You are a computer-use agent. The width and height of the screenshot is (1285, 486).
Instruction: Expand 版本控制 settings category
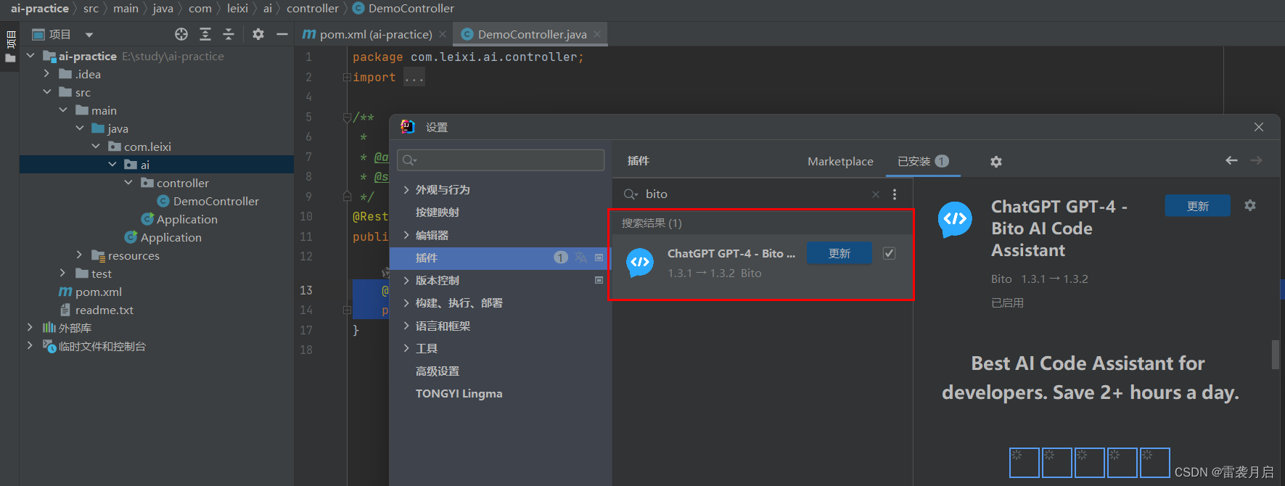coord(406,280)
